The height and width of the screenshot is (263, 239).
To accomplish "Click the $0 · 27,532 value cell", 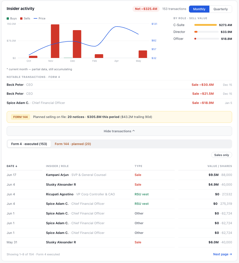I will click(224, 194).
